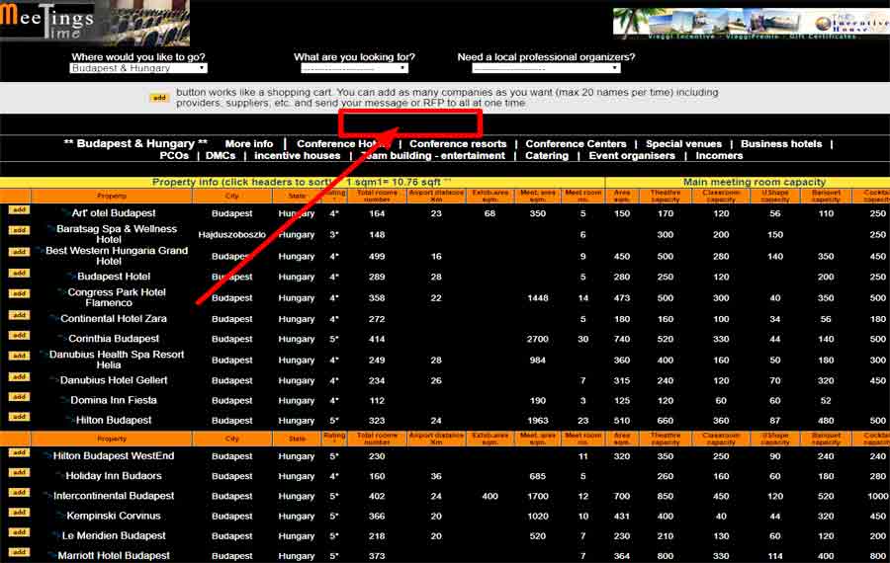Open Continental Hotel Zara property link
The height and width of the screenshot is (563, 890).
pyautogui.click(x=114, y=319)
